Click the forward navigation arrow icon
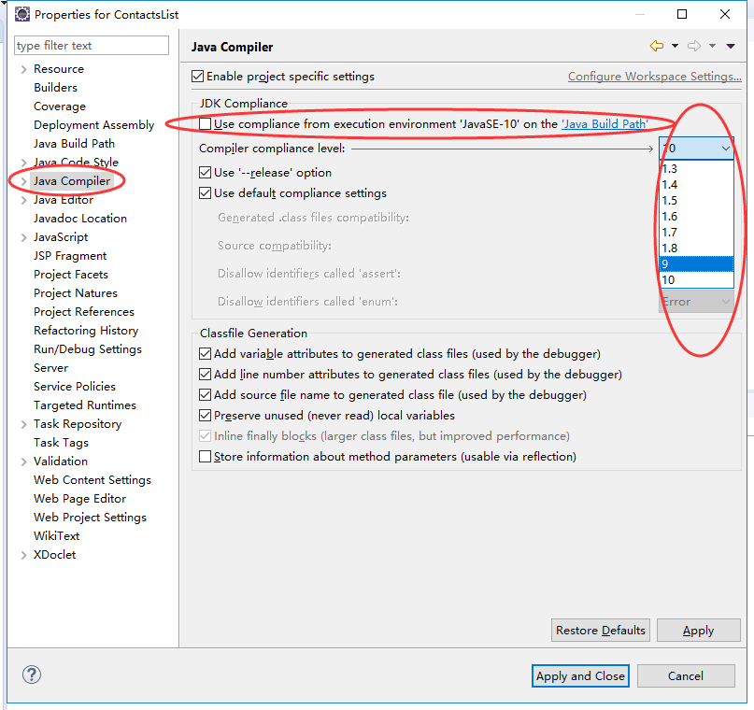 694,46
